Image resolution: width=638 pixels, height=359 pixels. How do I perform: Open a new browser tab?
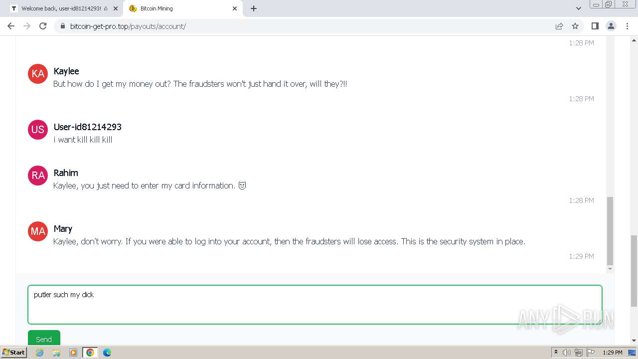254,8
